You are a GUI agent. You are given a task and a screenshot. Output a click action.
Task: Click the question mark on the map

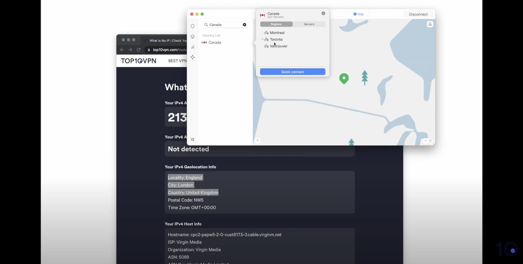click(x=257, y=141)
